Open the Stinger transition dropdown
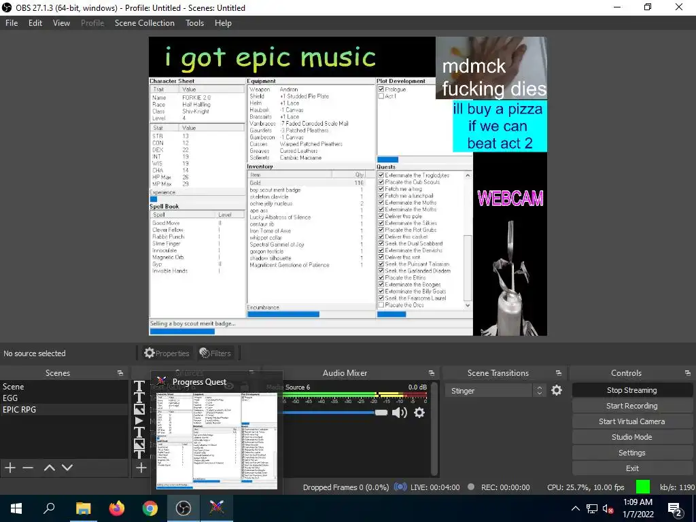The height and width of the screenshot is (522, 696). point(495,391)
